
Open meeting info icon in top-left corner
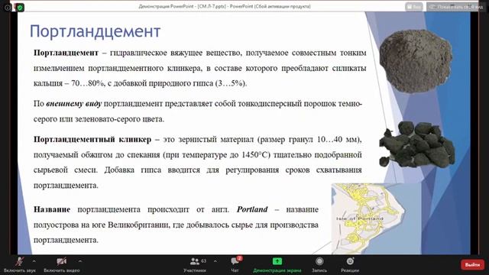[8, 7]
